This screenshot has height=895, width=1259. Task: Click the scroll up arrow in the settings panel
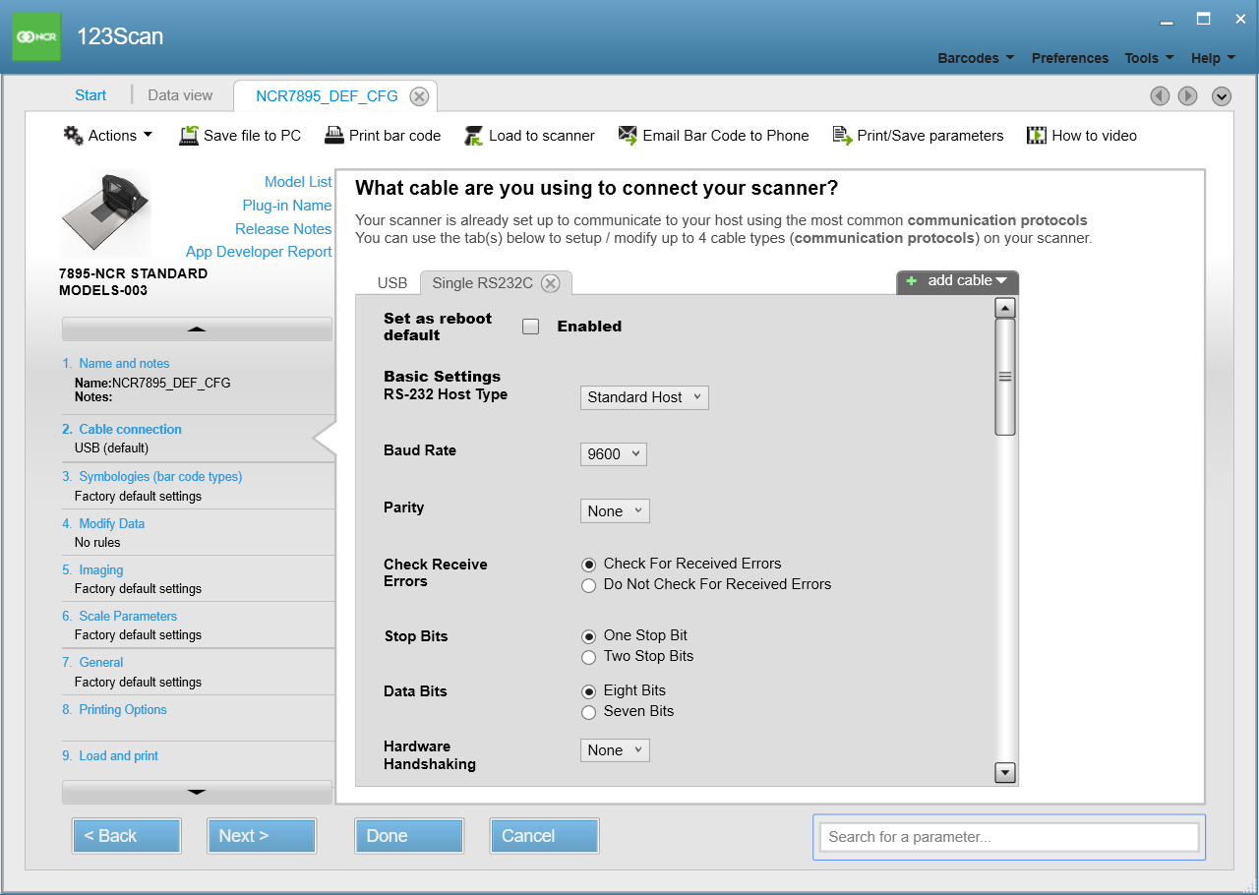(x=1005, y=308)
